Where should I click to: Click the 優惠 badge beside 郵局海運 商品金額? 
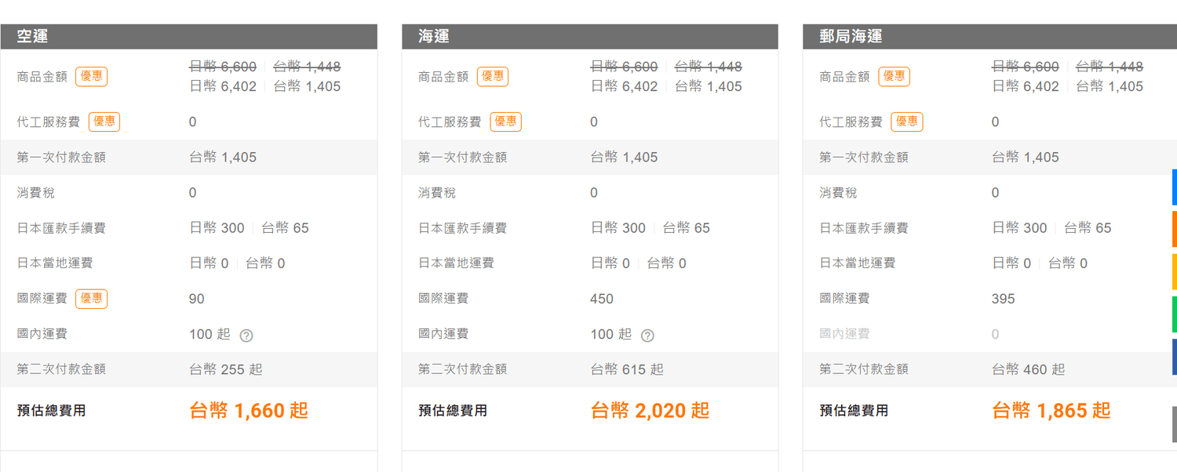point(894,76)
